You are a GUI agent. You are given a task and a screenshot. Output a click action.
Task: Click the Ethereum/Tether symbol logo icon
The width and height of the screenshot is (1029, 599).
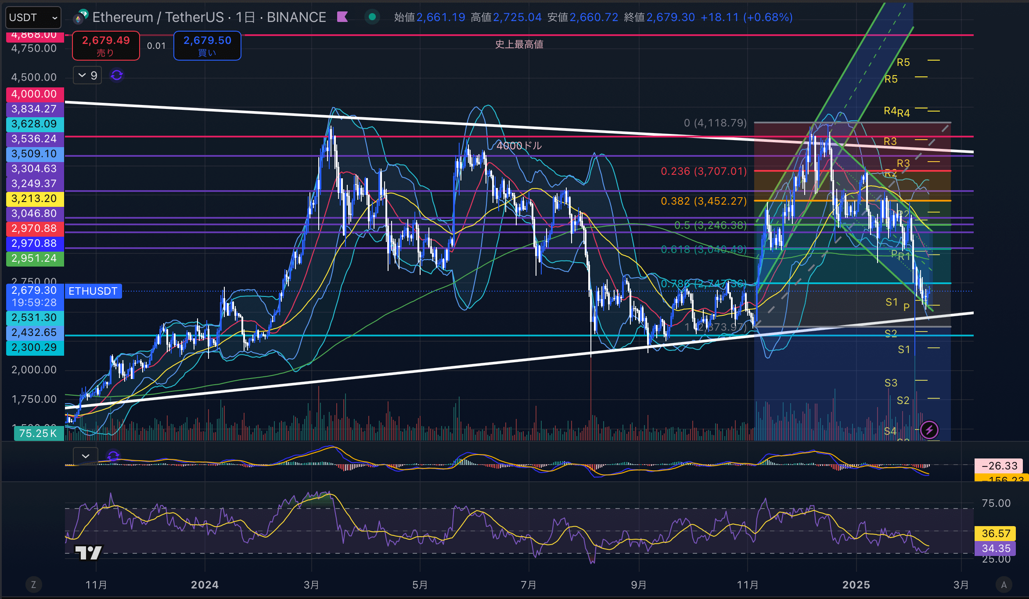tap(81, 17)
